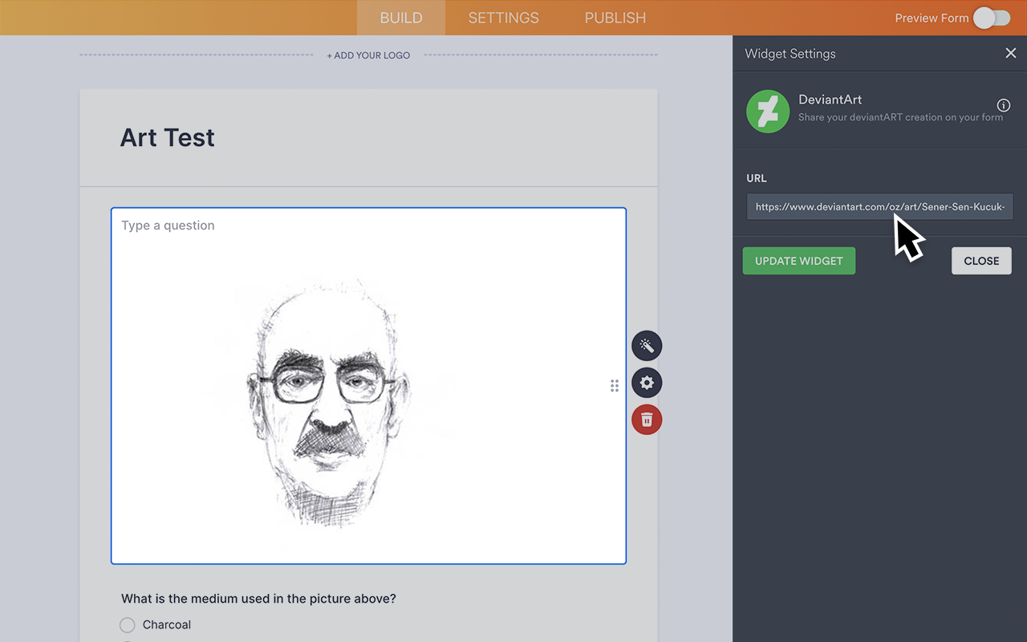Select the Charcoal radio option
Viewport: 1027px width, 642px height.
(x=128, y=624)
